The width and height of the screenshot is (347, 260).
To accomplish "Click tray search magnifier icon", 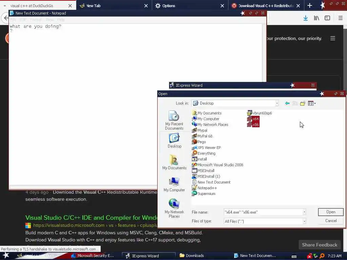I will coord(322,256).
